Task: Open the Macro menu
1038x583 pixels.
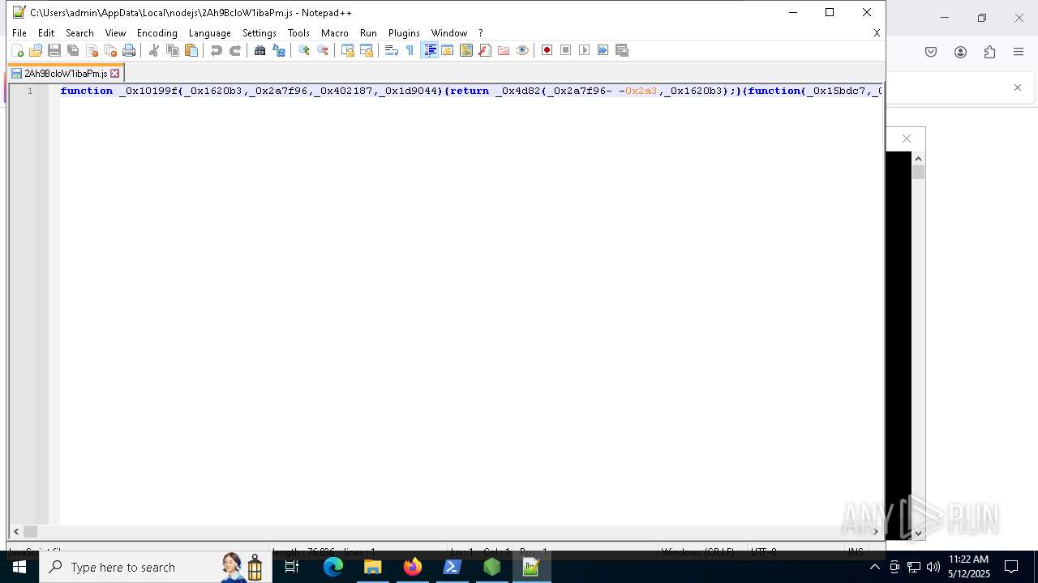Action: pos(335,33)
